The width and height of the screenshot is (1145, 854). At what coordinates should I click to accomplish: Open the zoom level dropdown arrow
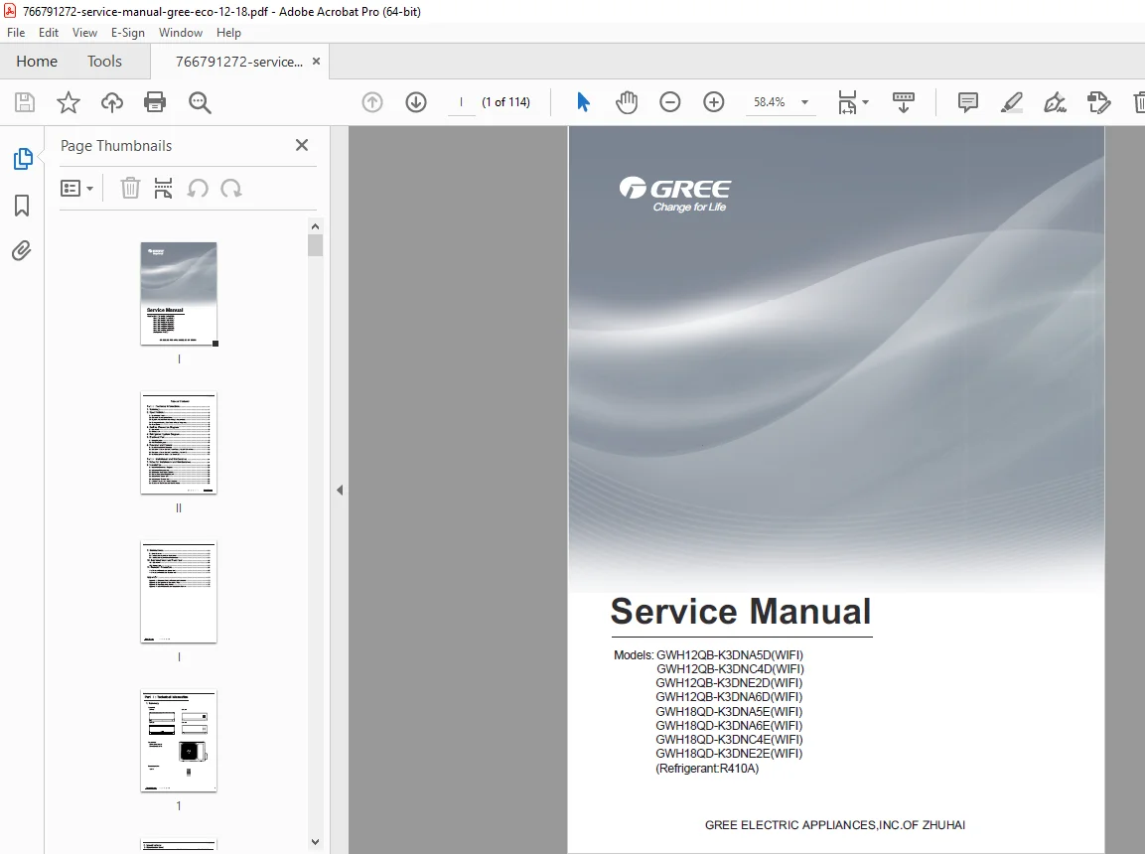coord(804,102)
